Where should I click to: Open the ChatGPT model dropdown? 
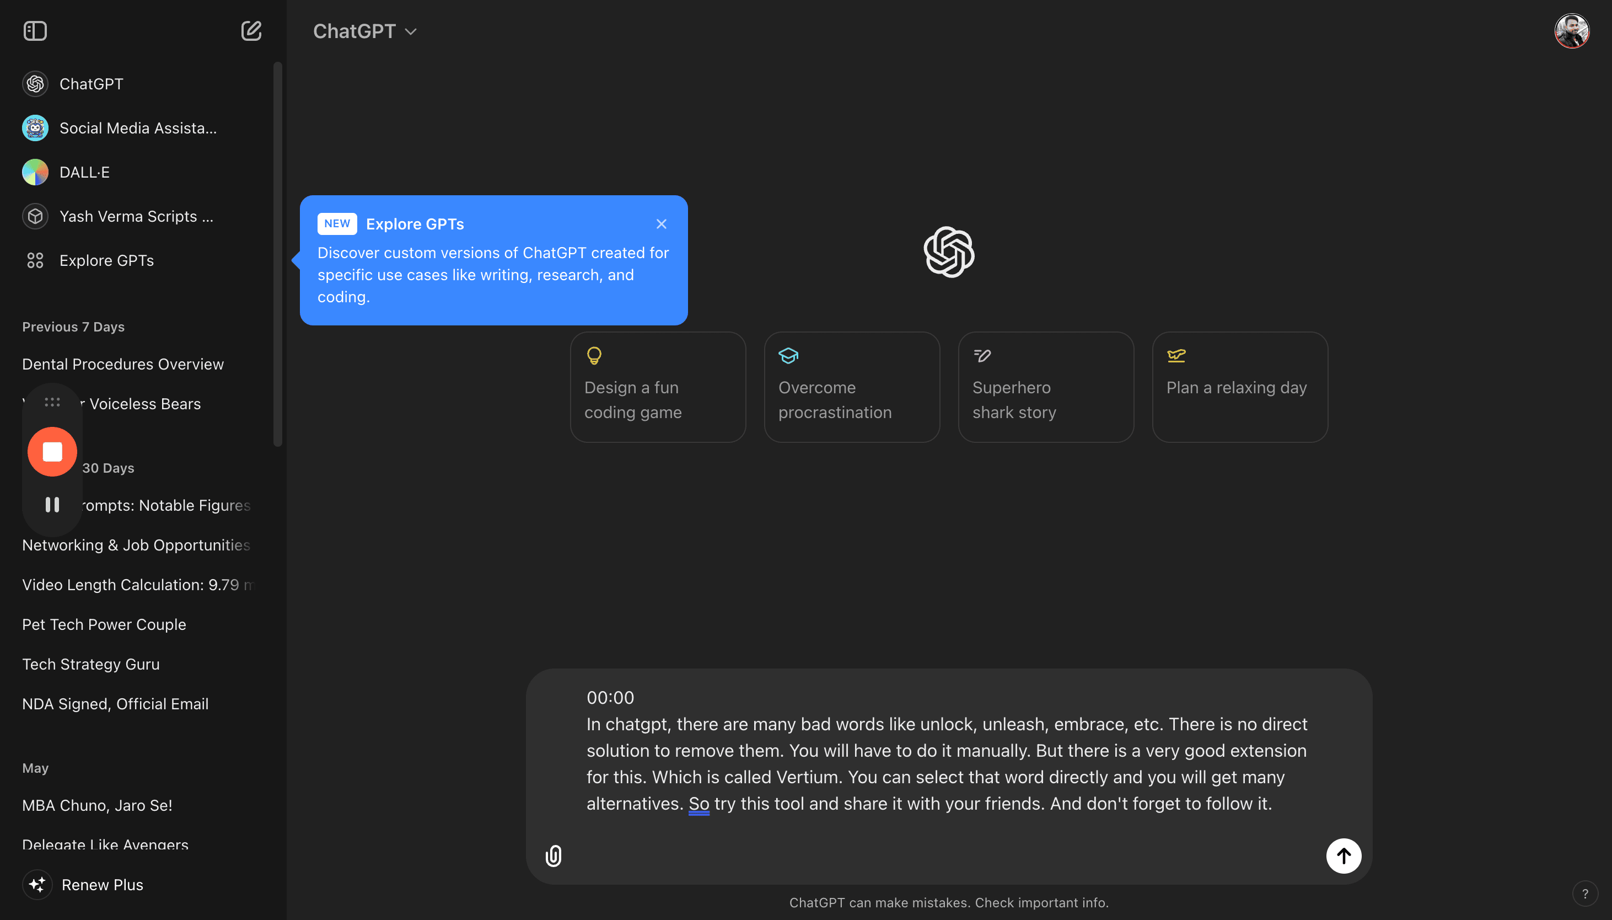pyautogui.click(x=365, y=31)
